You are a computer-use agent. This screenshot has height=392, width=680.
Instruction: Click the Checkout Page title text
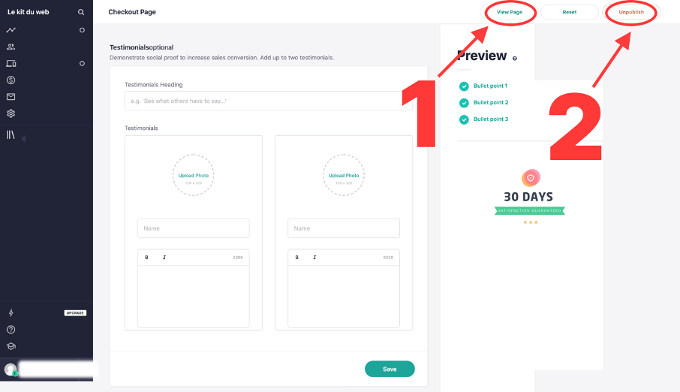132,12
